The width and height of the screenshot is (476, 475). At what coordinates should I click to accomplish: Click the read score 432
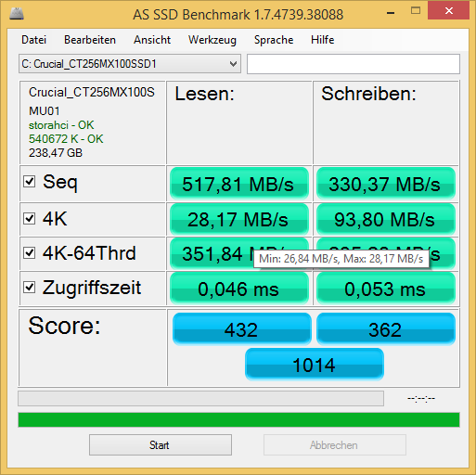click(241, 329)
